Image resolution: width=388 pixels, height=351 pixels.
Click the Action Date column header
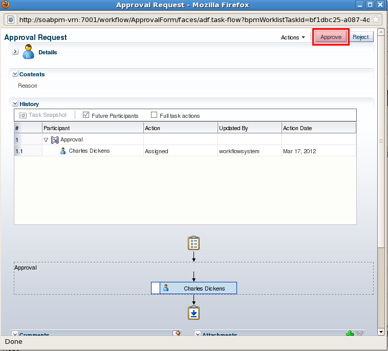pos(319,128)
